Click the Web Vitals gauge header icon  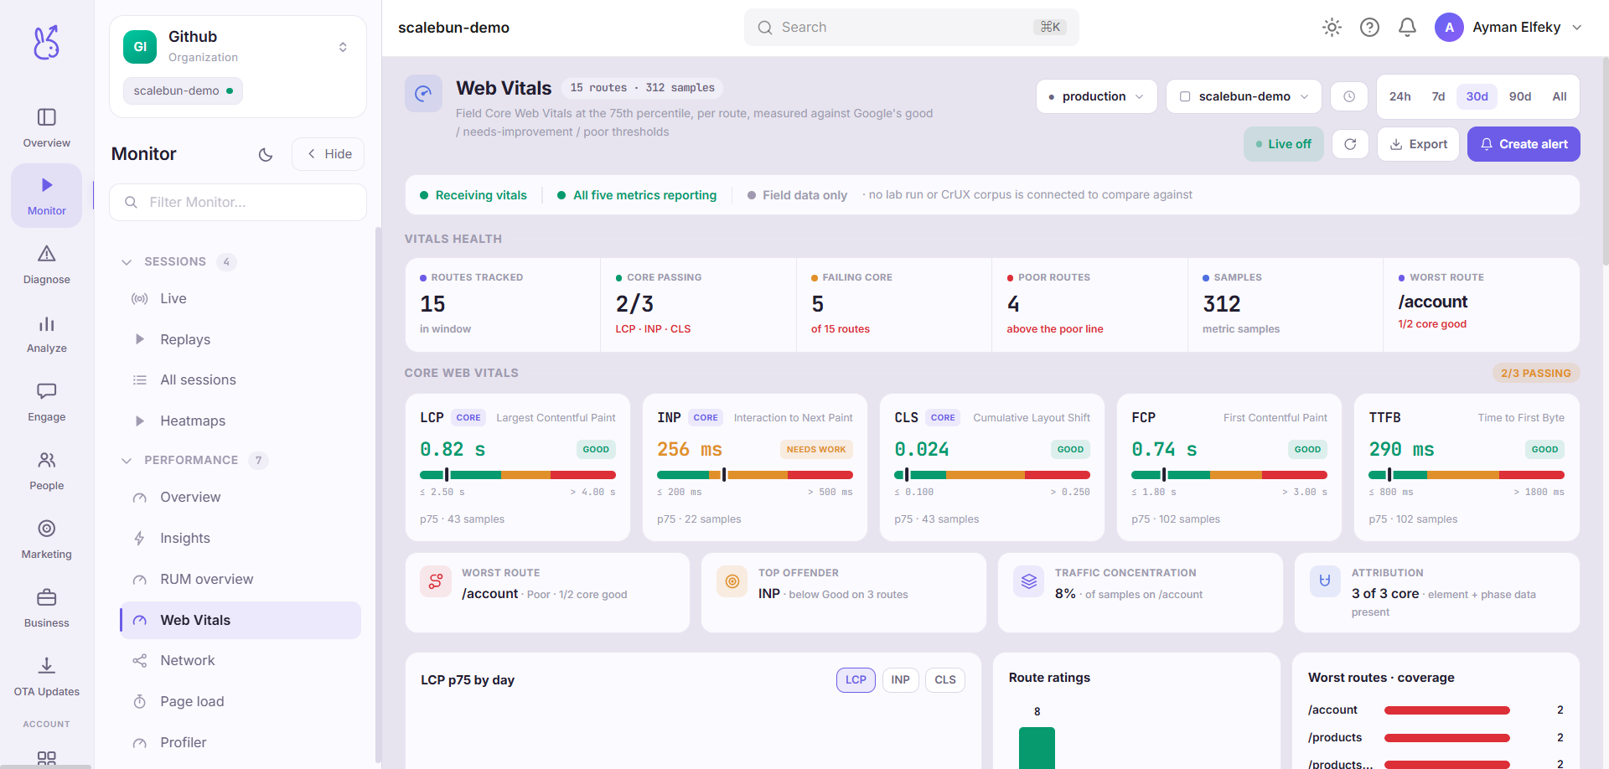tap(423, 93)
